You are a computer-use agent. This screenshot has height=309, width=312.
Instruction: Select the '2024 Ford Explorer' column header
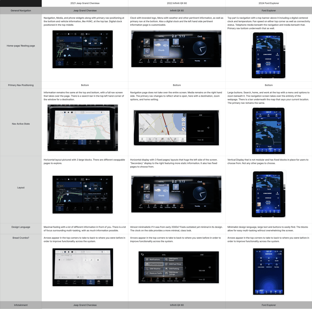pyautogui.click(x=269, y=3)
